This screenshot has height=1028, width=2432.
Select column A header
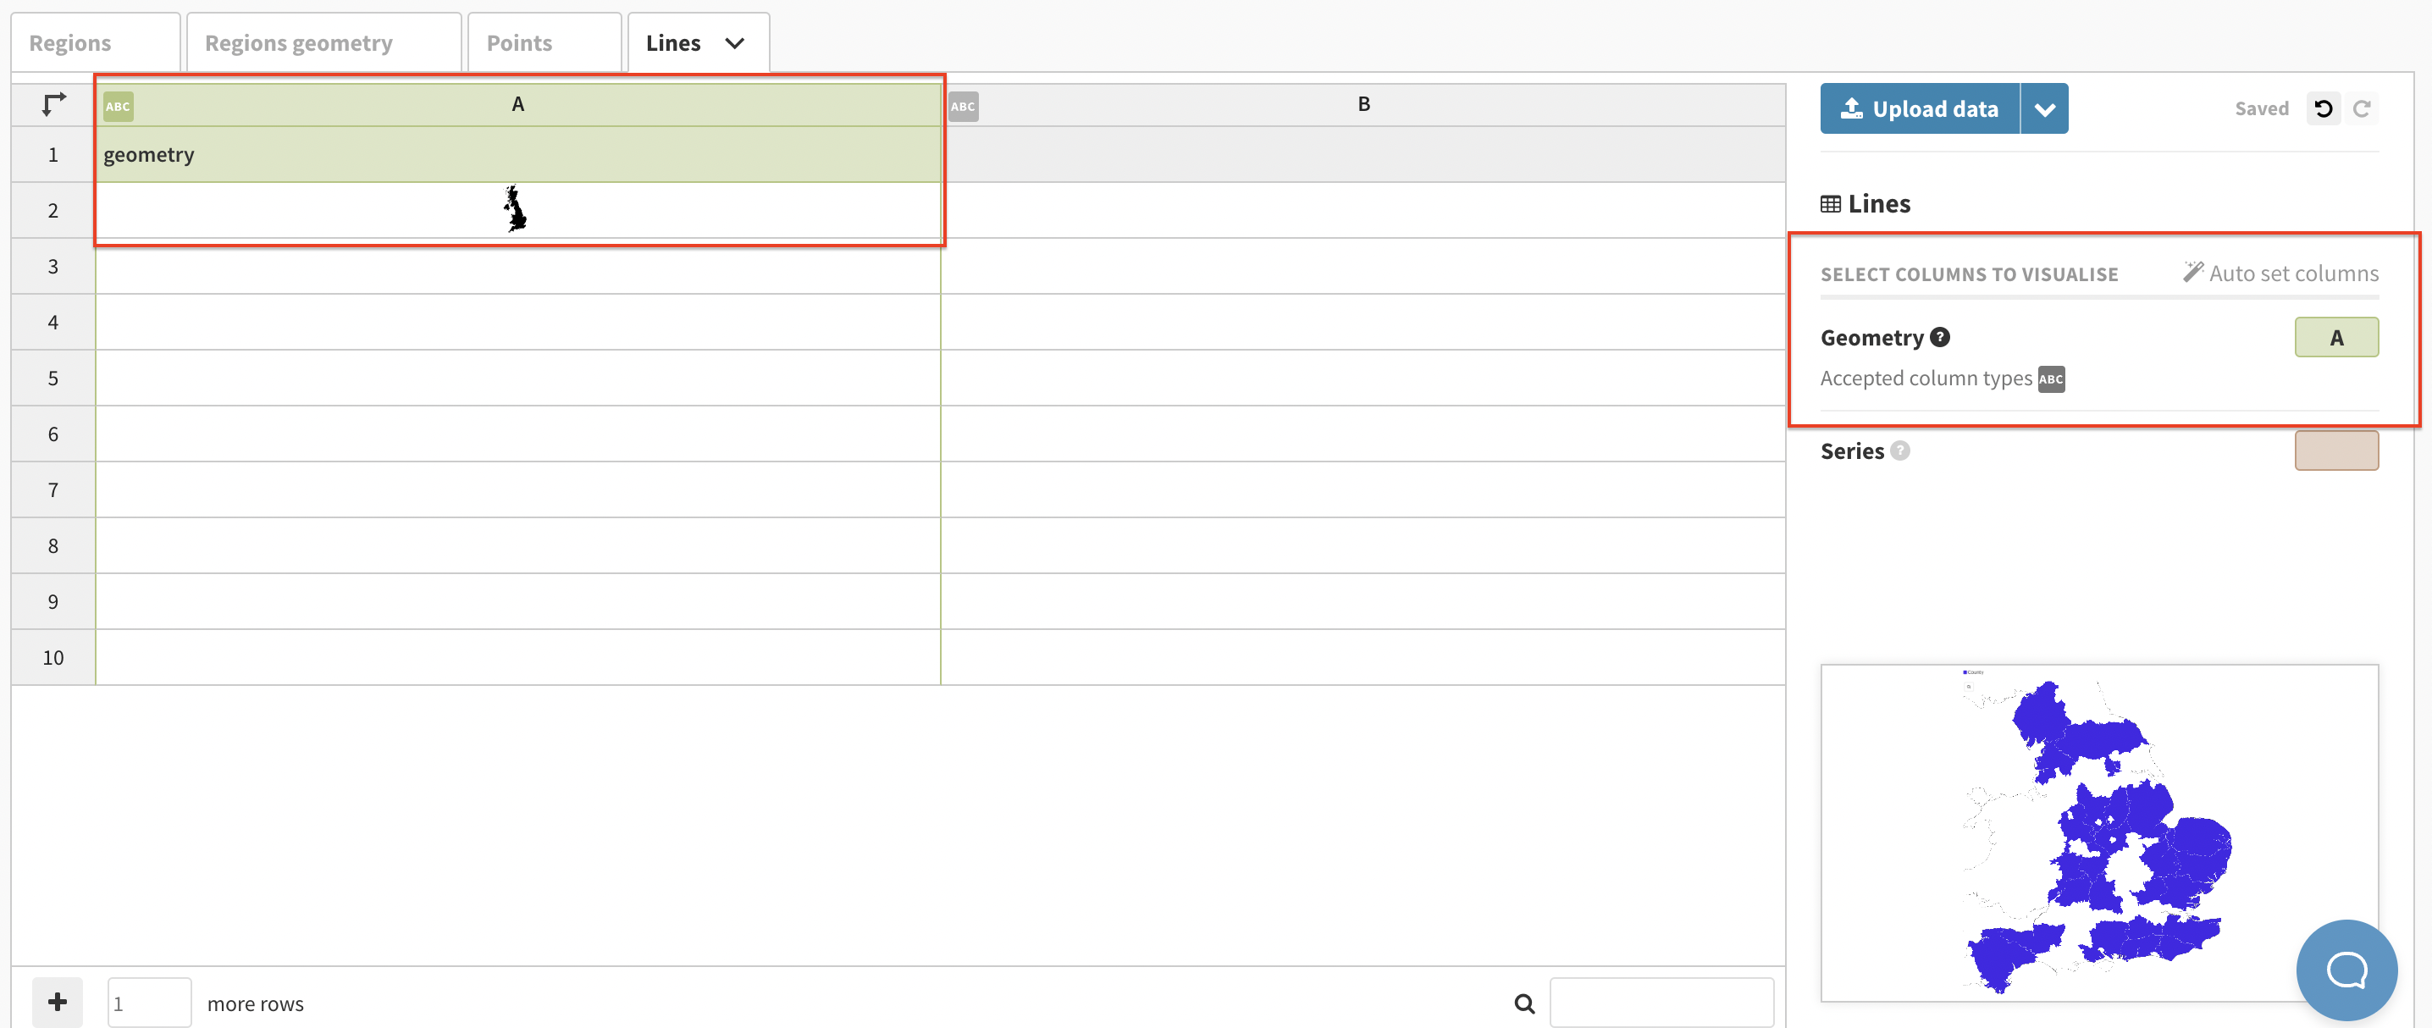tap(517, 105)
